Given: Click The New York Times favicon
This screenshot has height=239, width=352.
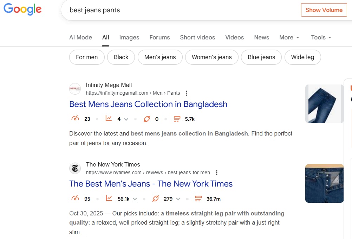Looking at the screenshot, I should 75,169.
